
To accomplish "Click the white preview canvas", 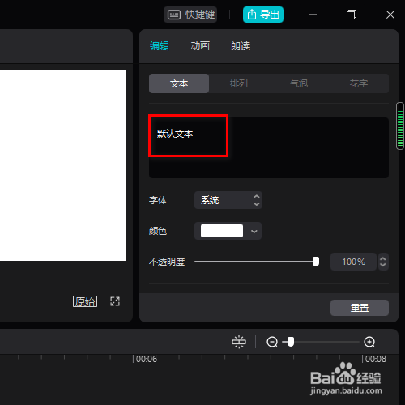I will (x=63, y=165).
